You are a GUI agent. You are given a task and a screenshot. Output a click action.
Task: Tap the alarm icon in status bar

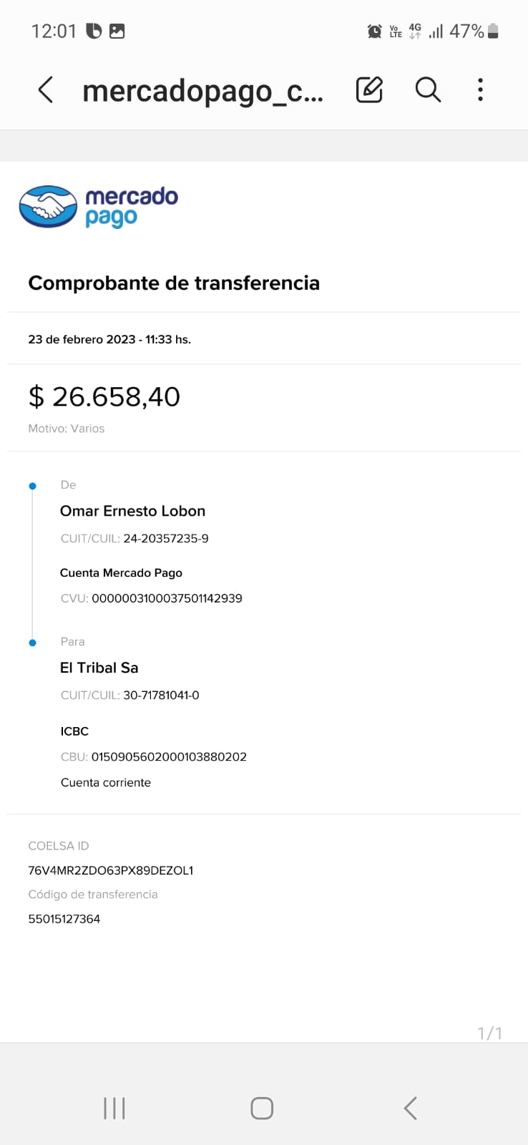(374, 31)
